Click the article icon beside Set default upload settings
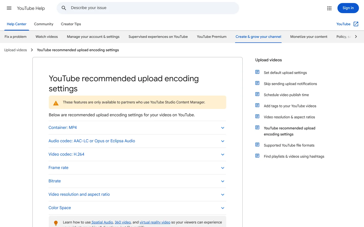 (x=257, y=72)
